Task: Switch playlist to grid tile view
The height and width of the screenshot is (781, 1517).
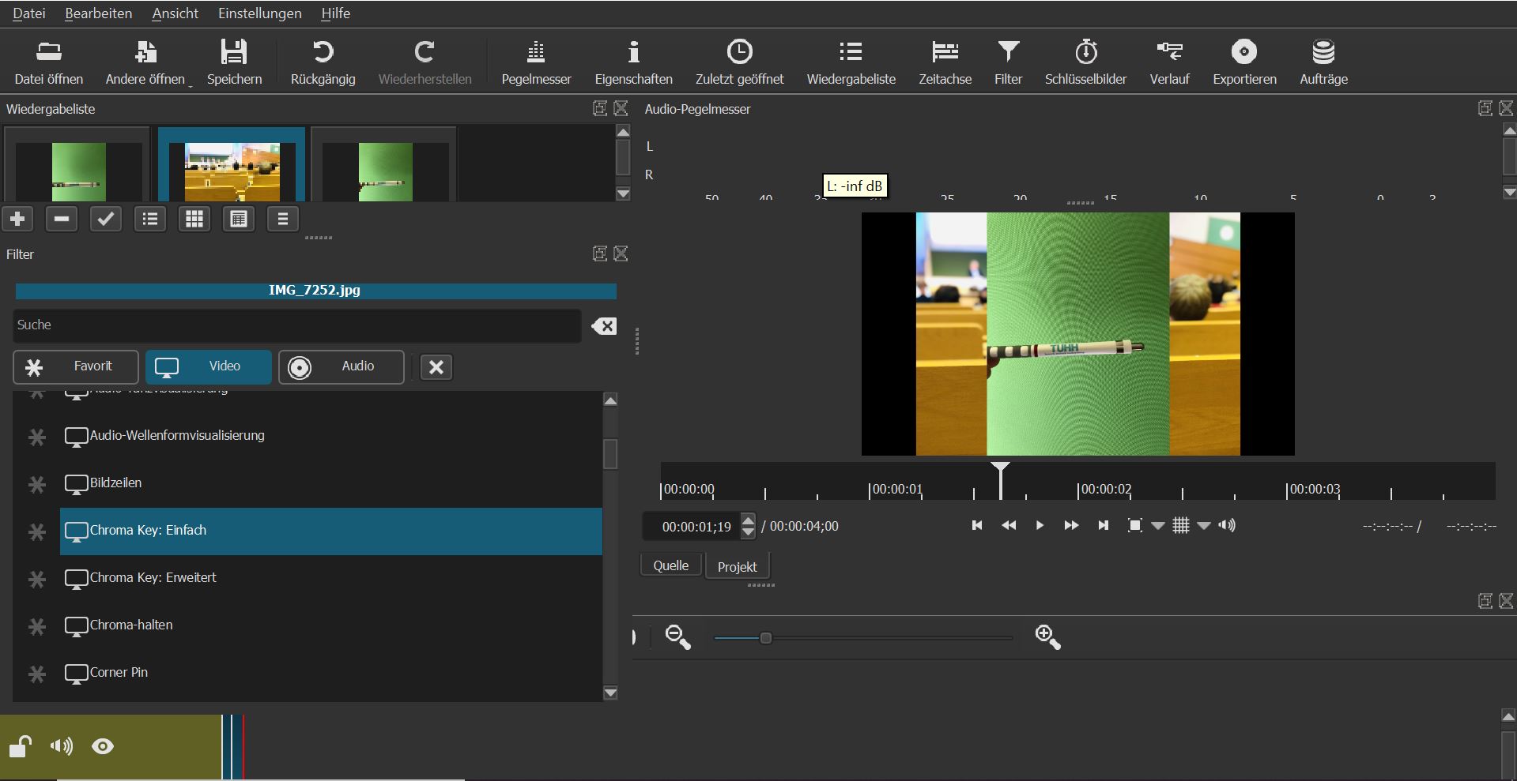Action: click(x=194, y=219)
